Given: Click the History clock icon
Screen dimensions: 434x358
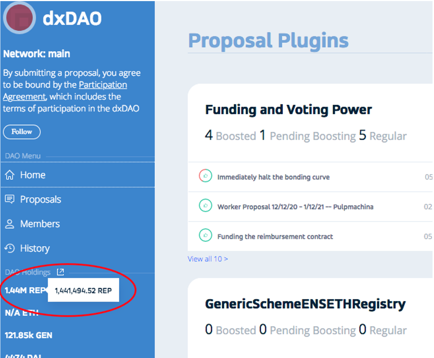Looking at the screenshot, I should (x=10, y=249).
